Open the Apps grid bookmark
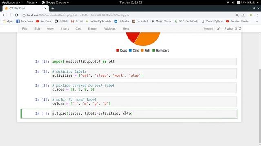This screenshot has width=261, height=146. [x=8, y=21]
